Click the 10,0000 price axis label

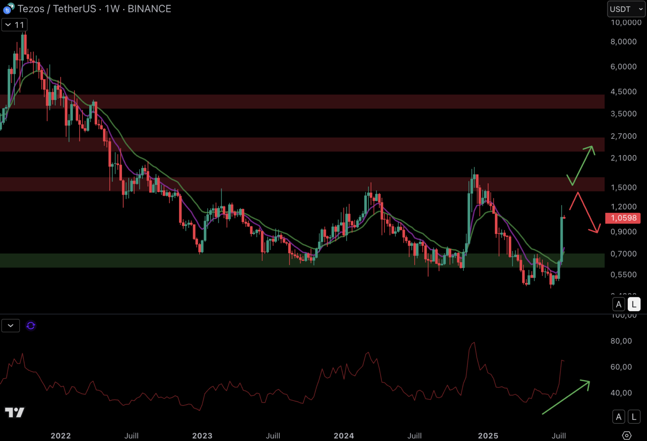click(x=626, y=22)
